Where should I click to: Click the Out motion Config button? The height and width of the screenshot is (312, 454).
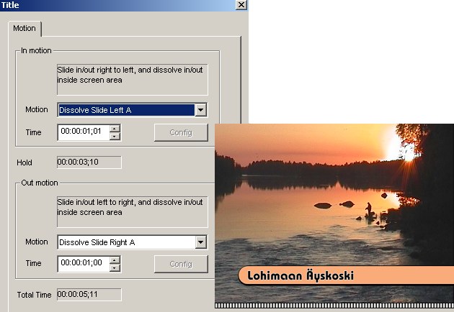pyautogui.click(x=181, y=264)
